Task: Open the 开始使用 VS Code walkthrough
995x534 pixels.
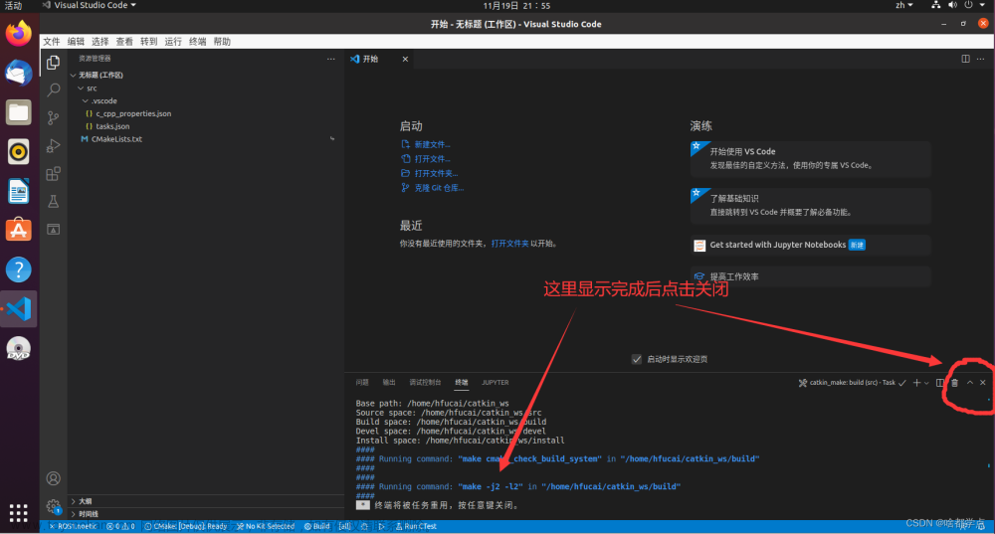Action: click(x=810, y=158)
